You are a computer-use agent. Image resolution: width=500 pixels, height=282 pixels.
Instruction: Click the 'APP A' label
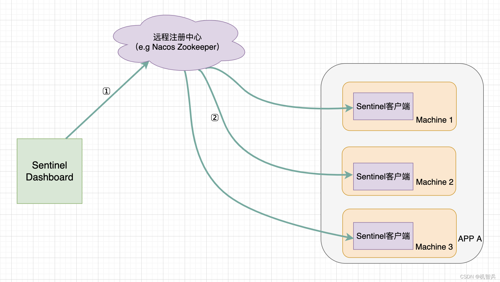click(x=470, y=239)
